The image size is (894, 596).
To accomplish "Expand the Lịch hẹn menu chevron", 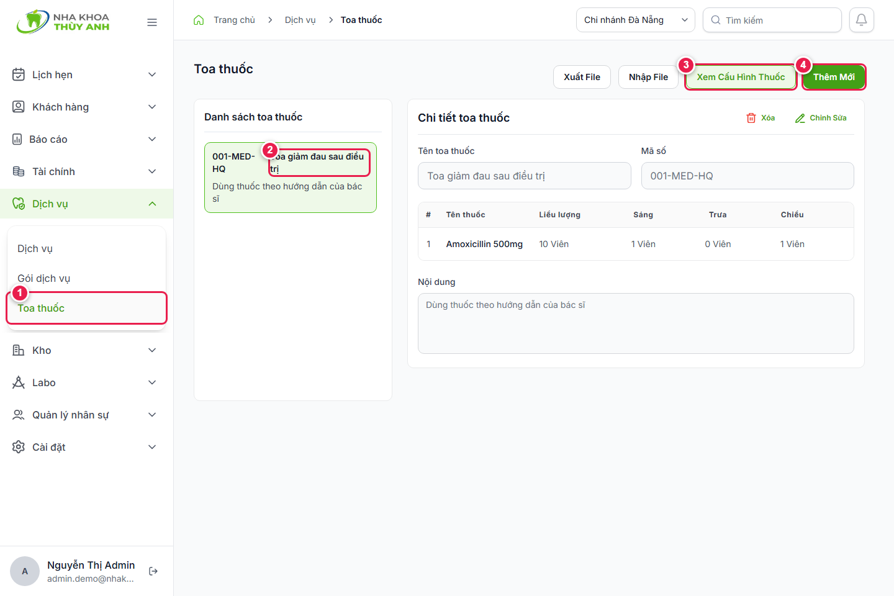I will (152, 74).
